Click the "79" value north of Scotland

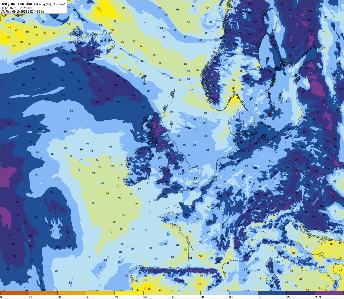coord(171,112)
